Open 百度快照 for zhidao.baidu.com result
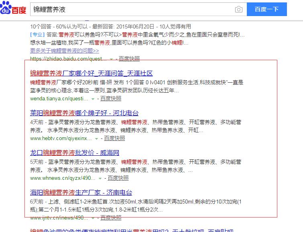The height and width of the screenshot is (232, 303). pos(129,59)
